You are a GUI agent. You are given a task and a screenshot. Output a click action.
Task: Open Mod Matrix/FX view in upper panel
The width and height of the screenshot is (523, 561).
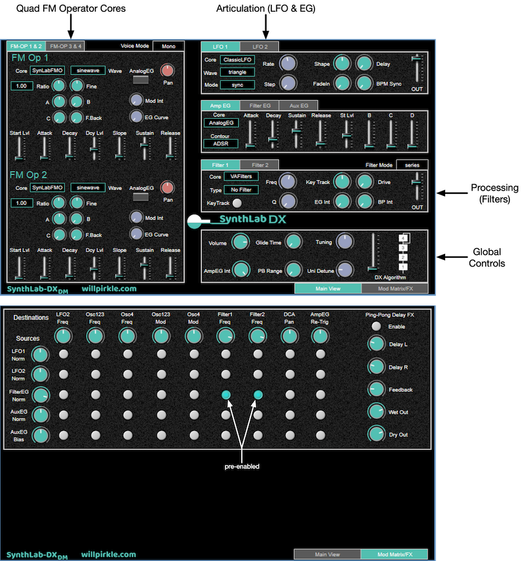[x=395, y=289]
